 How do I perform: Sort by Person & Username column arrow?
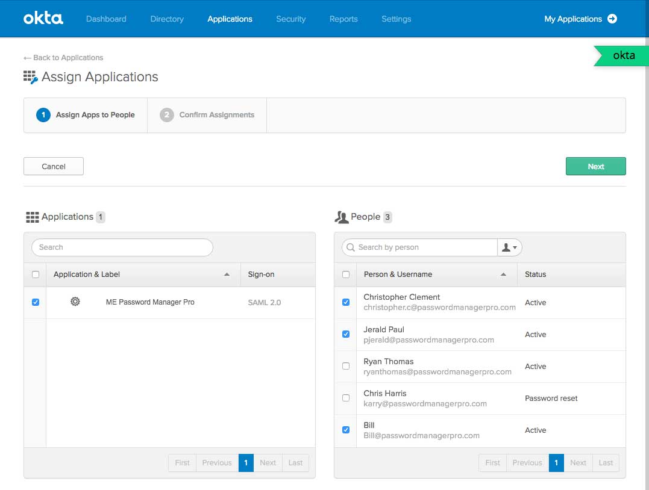(x=503, y=274)
